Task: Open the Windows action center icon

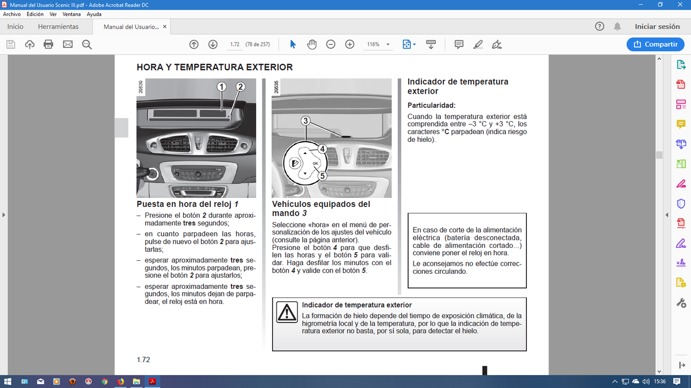Action: (x=676, y=382)
